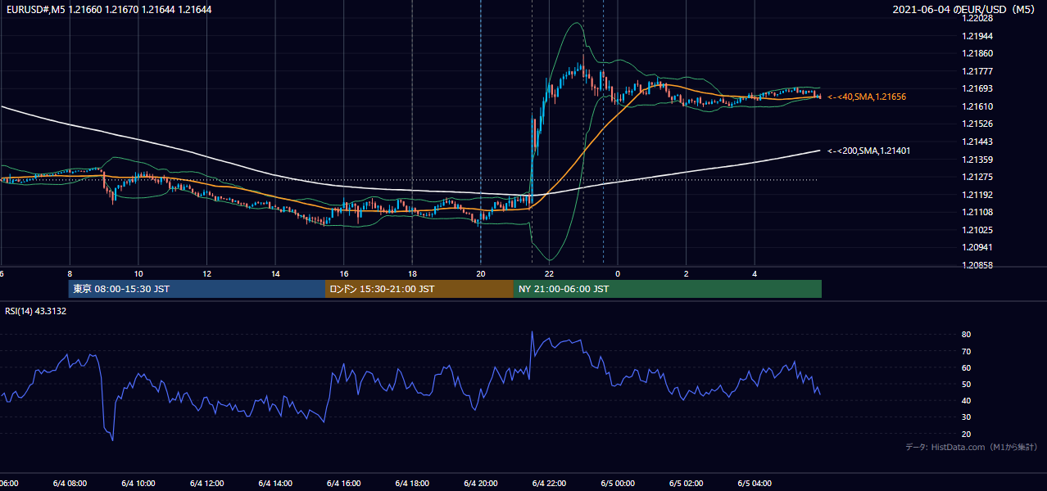Click the 6/4 18:00 date label

pos(412,483)
